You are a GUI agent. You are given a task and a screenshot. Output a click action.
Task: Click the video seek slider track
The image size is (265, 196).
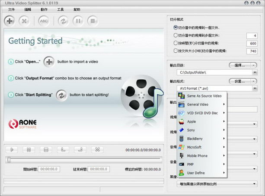coord(84,160)
